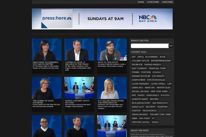
Task: Select the FORTUNE tag
Action: coord(146,72)
